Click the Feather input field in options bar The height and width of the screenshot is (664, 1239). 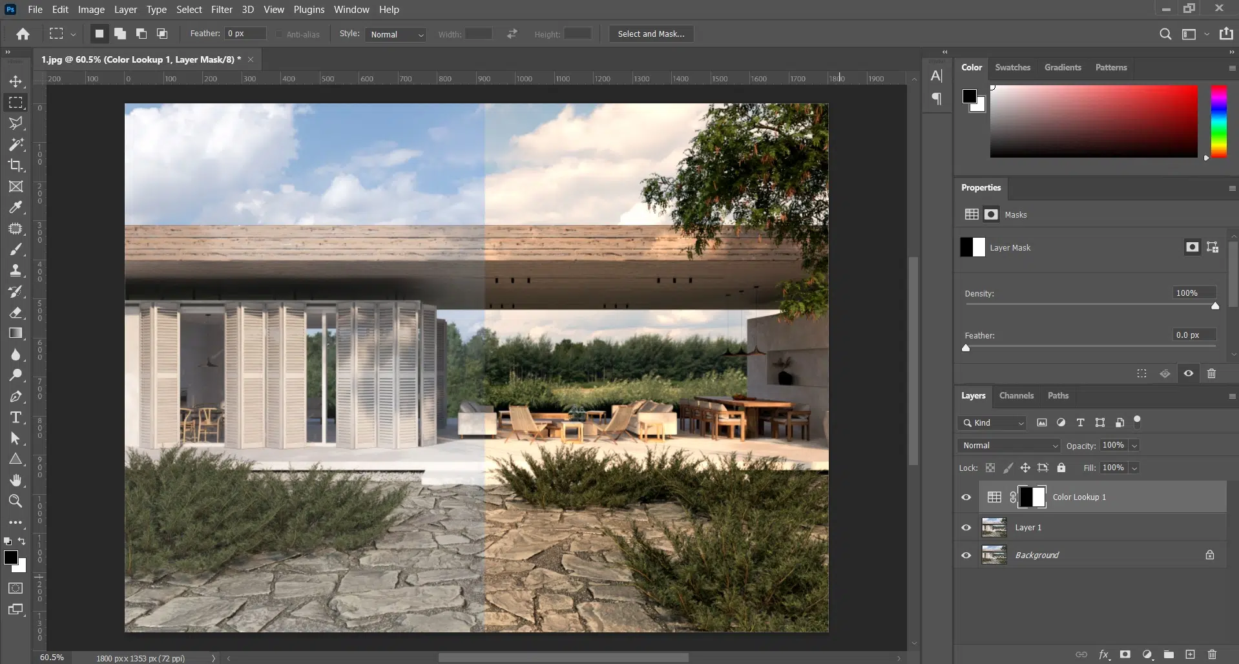coord(245,34)
